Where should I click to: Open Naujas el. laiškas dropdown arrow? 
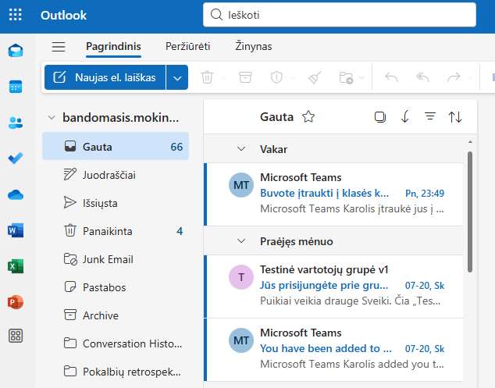[177, 77]
